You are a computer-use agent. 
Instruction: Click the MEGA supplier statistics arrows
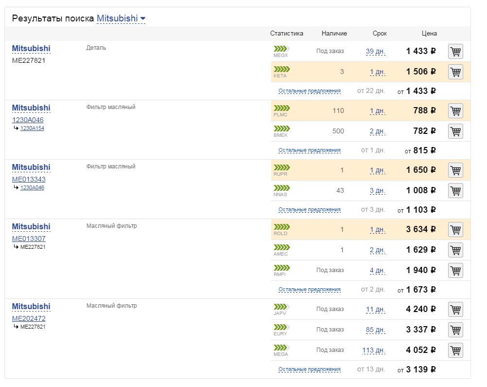[x=281, y=348]
